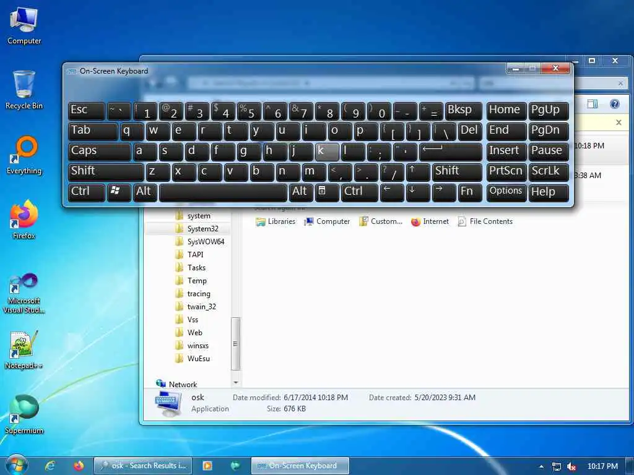This screenshot has width=634, height=475.
Task: Launch Supermium desktop shortcut
Action: click(24, 414)
